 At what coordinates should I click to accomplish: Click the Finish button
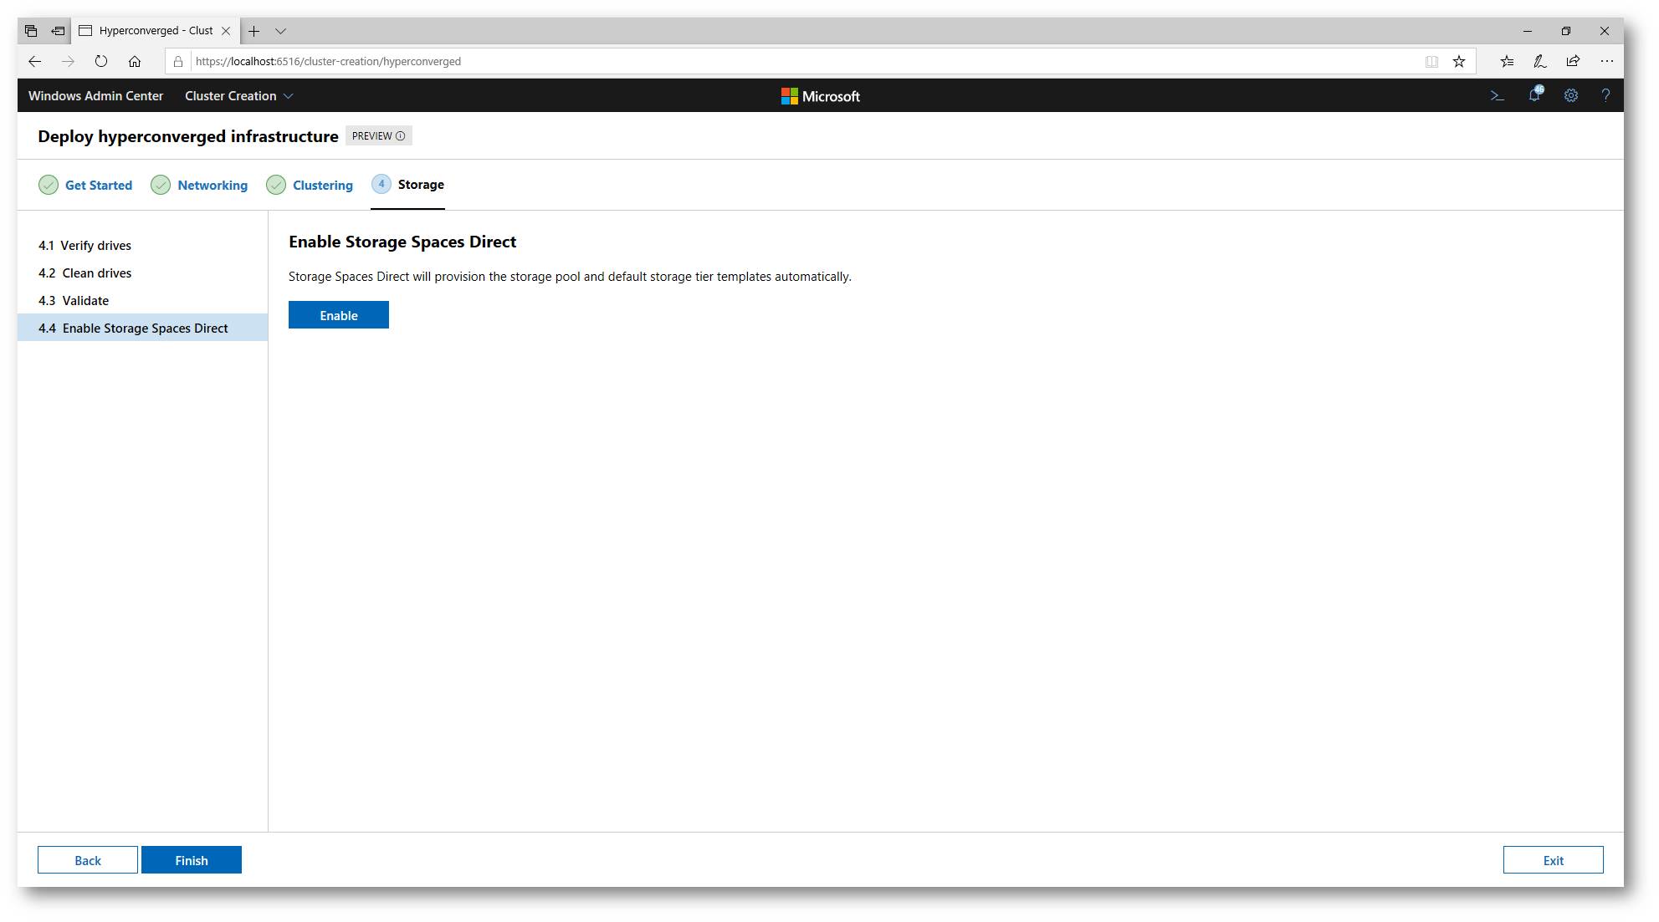(x=192, y=860)
